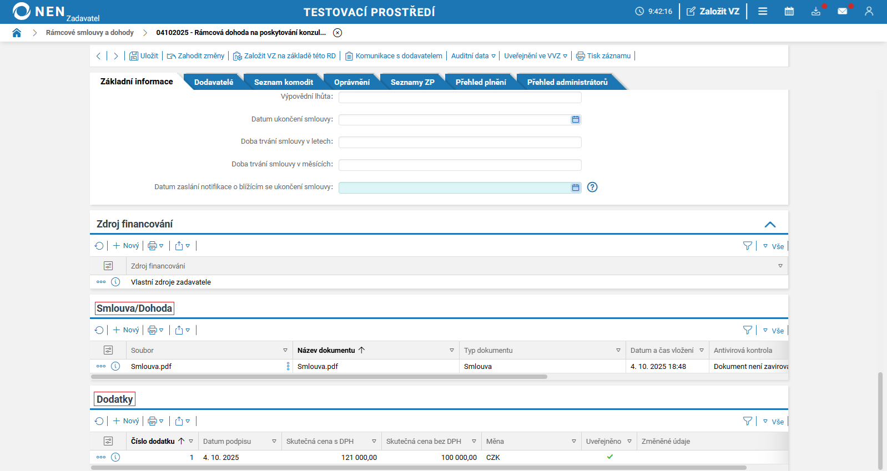Open the hamburger main menu
The width and height of the screenshot is (887, 471).
[x=763, y=11]
